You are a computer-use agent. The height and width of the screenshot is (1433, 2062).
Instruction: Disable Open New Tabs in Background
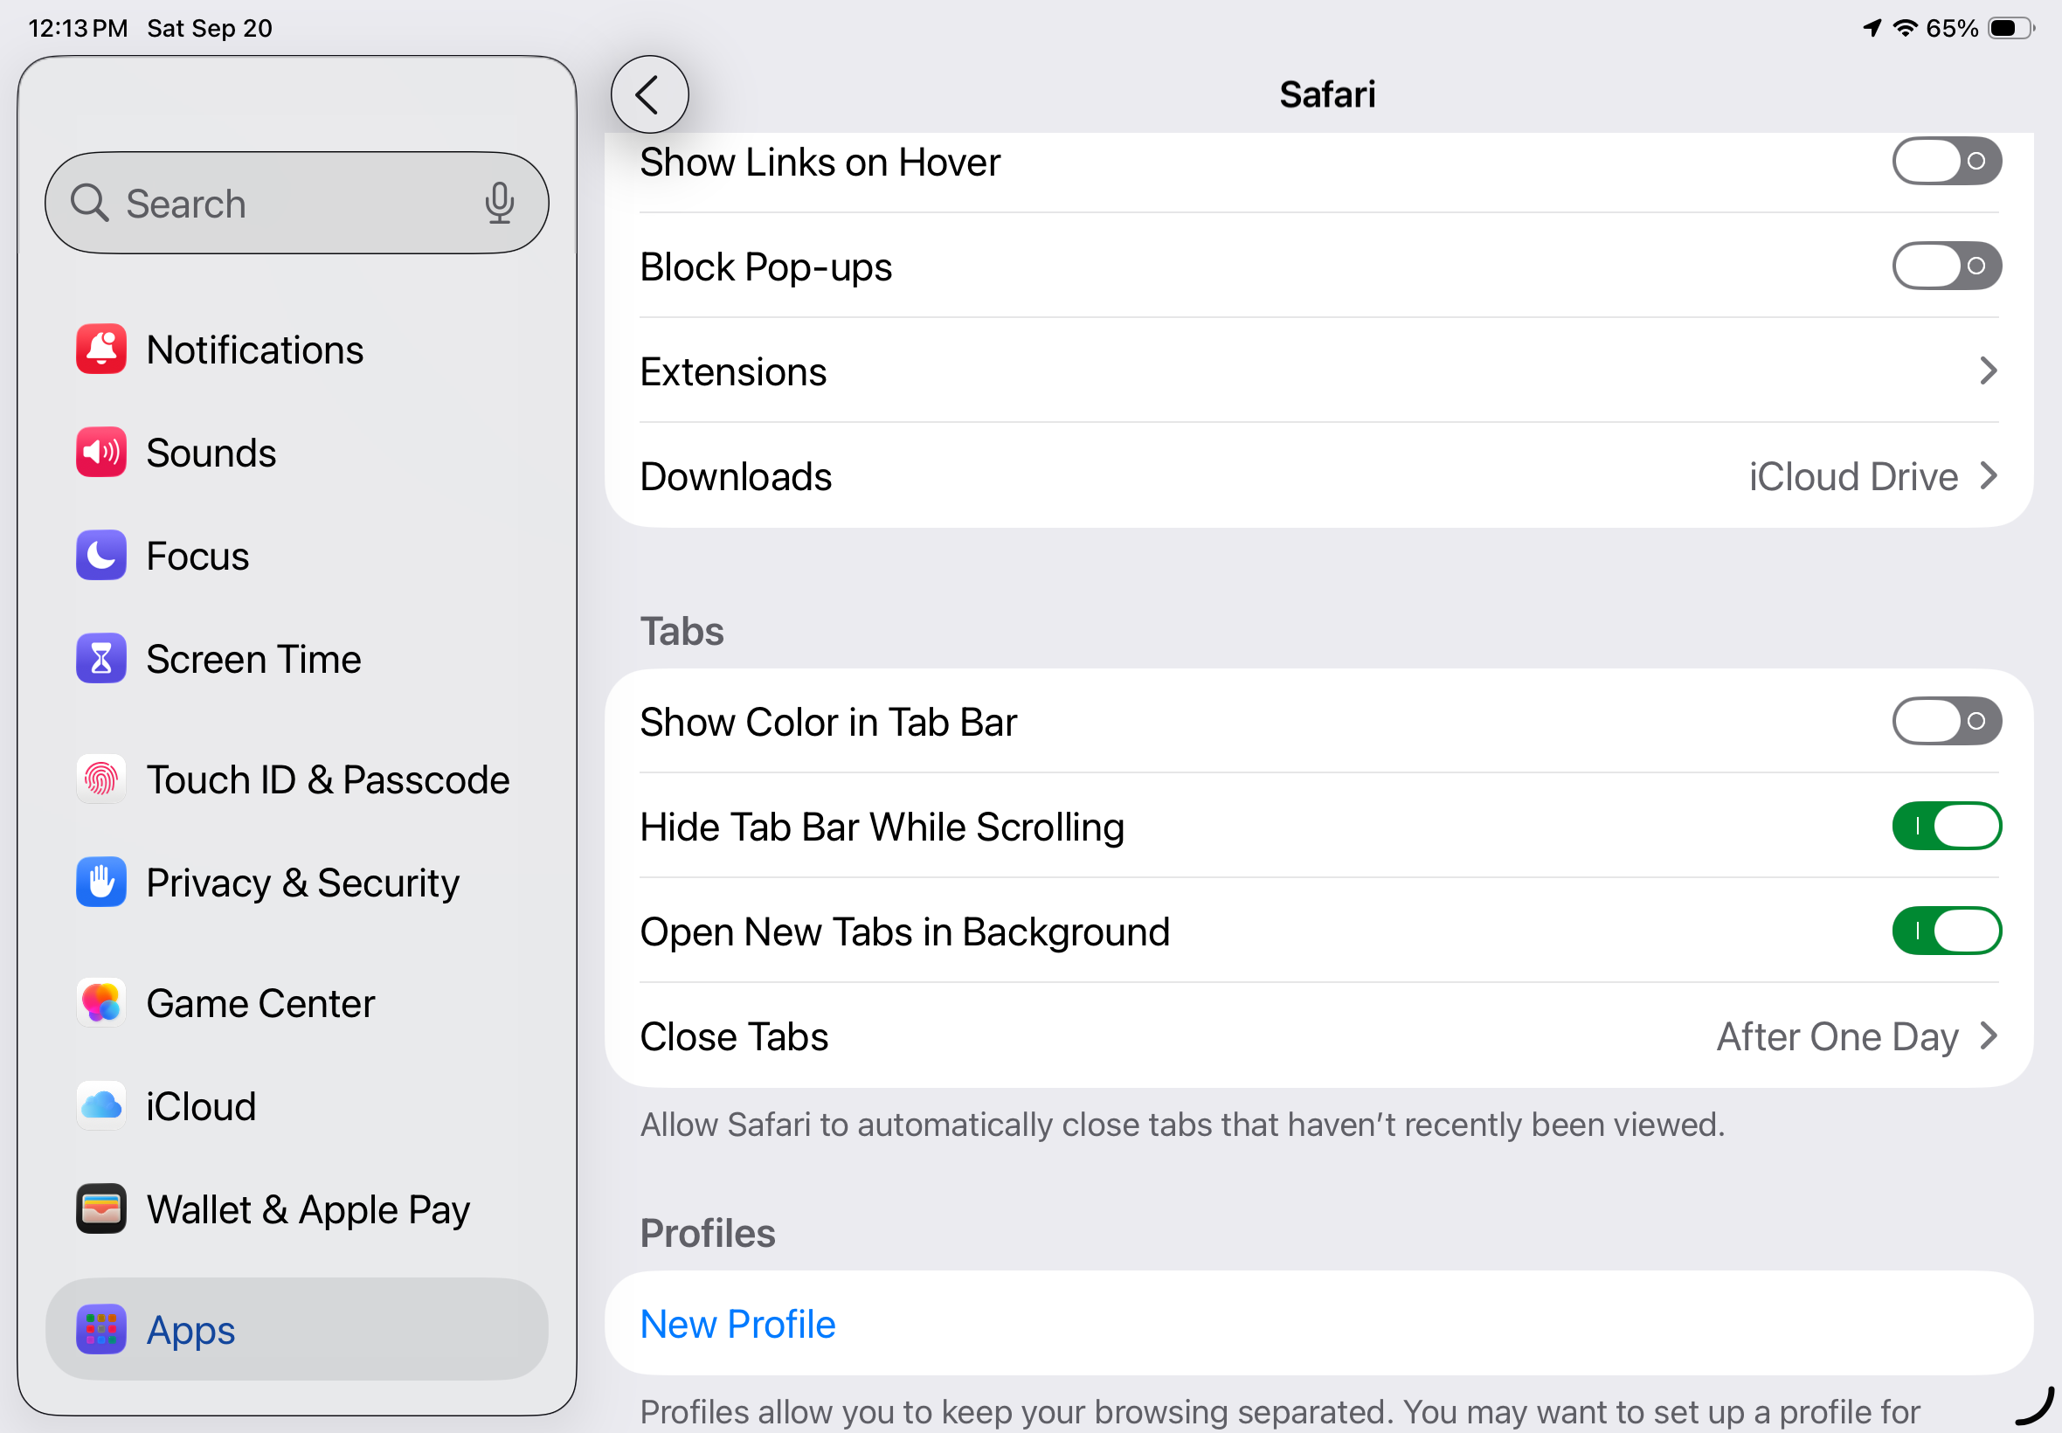tap(1945, 931)
